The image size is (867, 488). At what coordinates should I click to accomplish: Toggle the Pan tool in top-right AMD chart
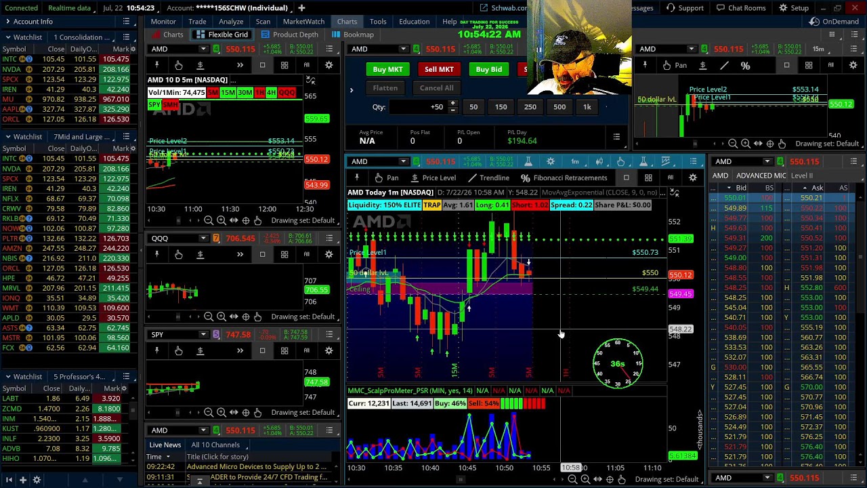pos(674,66)
